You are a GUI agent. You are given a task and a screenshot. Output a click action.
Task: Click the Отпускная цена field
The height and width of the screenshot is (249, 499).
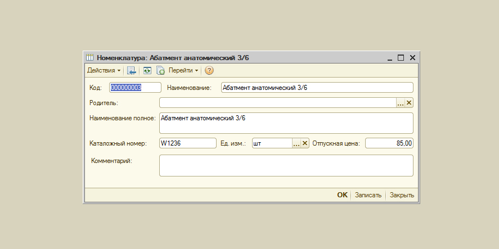tap(389, 143)
